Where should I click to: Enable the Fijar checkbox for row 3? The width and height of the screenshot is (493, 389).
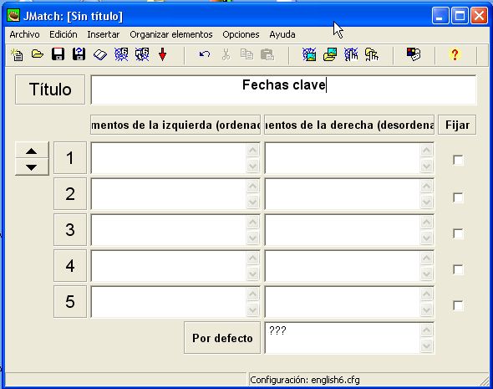pyautogui.click(x=458, y=233)
